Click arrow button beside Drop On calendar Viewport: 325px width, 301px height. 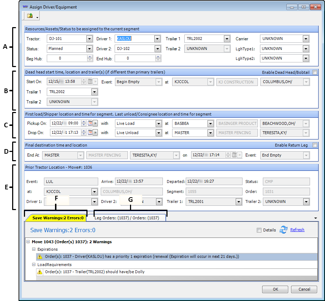coord(95,133)
